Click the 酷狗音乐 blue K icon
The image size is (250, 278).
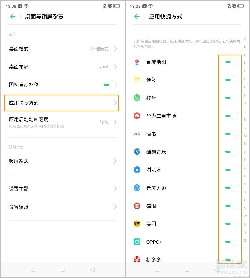[136, 152]
